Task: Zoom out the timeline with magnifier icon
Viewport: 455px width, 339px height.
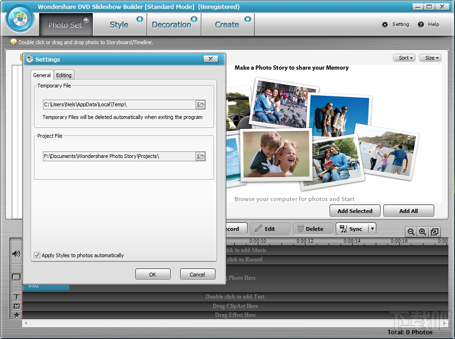Action: [x=411, y=232]
